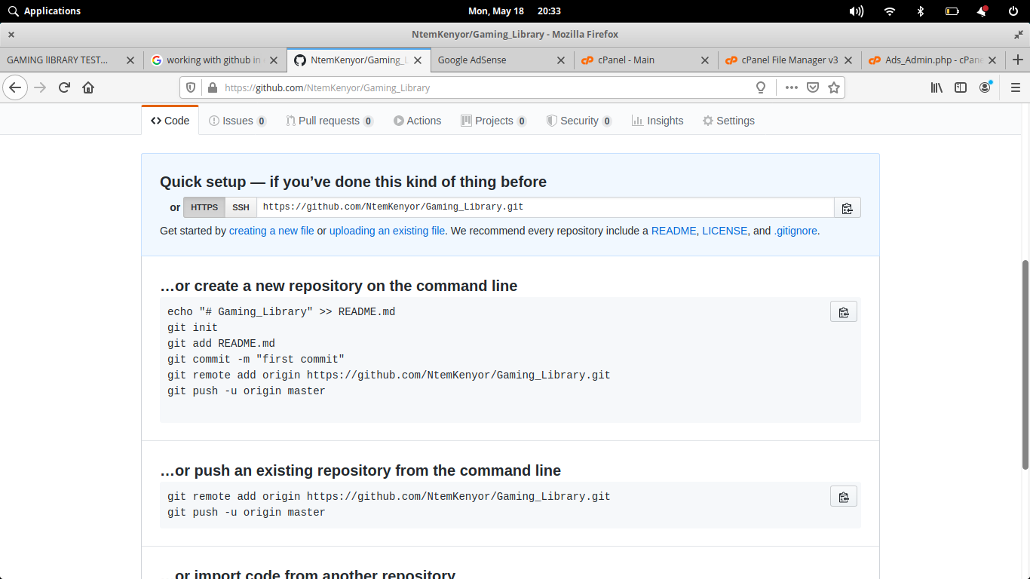This screenshot has width=1030, height=579.
Task: Open the Issues tab
Action: [238, 121]
